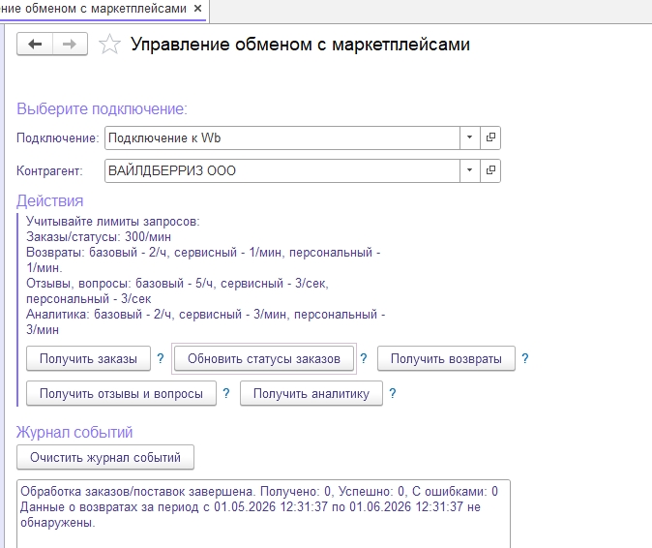Click Получить отзывы и вопросы button

121,393
